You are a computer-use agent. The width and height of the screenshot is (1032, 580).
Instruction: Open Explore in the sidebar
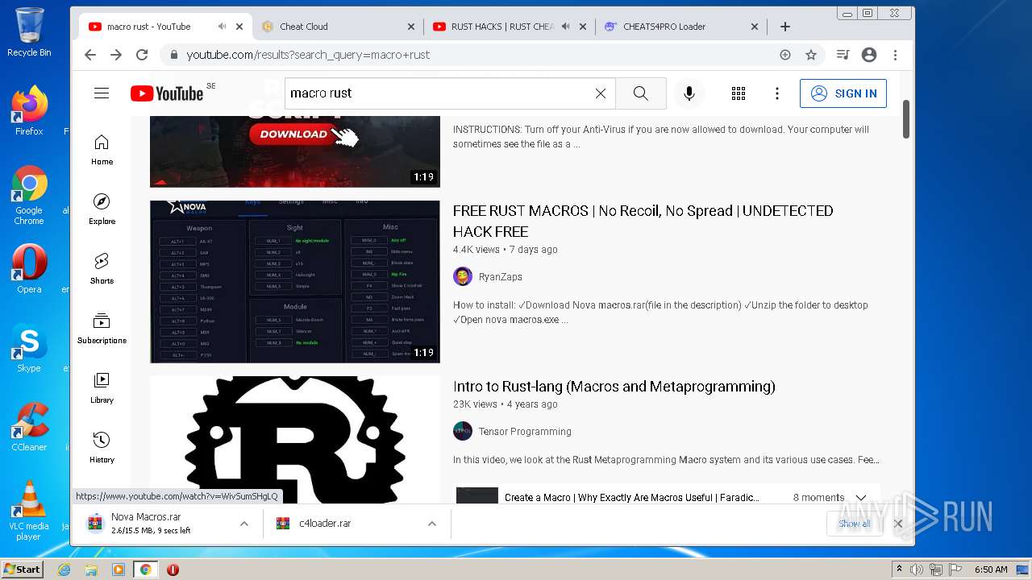click(102, 209)
